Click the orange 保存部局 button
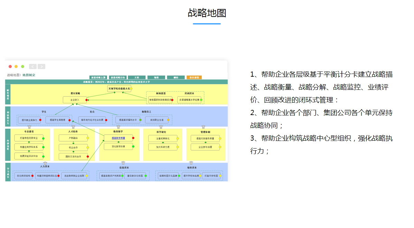Image resolution: width=414 pixels, height=228 pixels. point(194,78)
